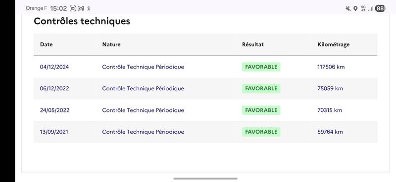Tap the signal strength bars icon

click(370, 9)
